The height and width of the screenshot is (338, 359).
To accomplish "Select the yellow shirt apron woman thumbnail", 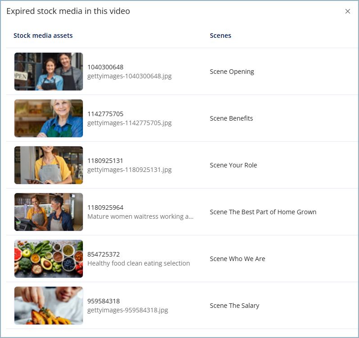I will tap(49, 165).
